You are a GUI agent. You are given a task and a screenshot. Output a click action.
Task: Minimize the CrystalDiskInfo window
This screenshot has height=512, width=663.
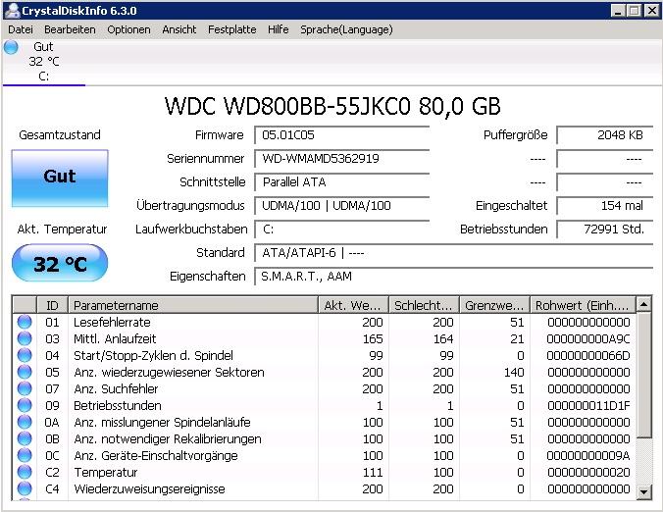pos(618,11)
